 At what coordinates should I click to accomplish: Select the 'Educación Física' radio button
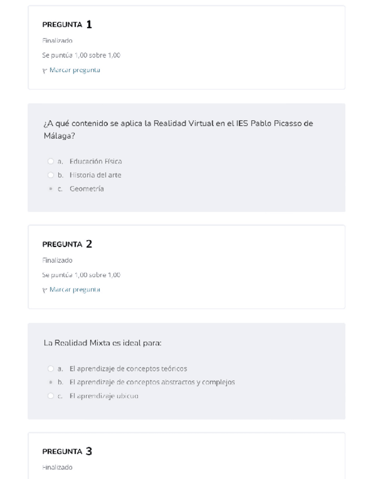(51, 162)
